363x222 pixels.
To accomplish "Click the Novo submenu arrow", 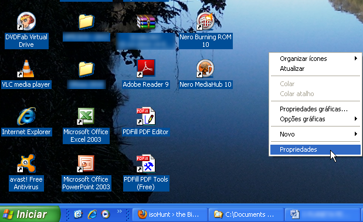I will click(x=356, y=134).
